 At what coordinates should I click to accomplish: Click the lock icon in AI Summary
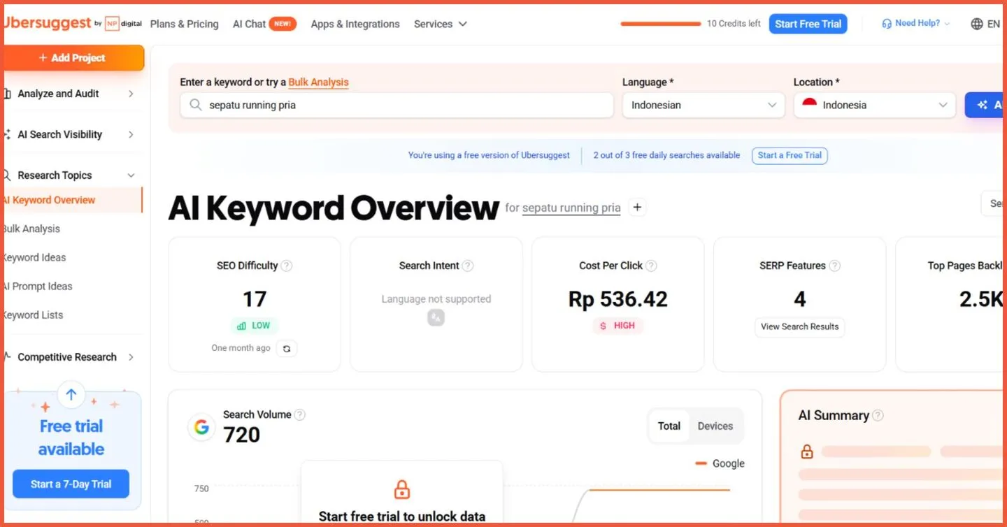pyautogui.click(x=807, y=452)
